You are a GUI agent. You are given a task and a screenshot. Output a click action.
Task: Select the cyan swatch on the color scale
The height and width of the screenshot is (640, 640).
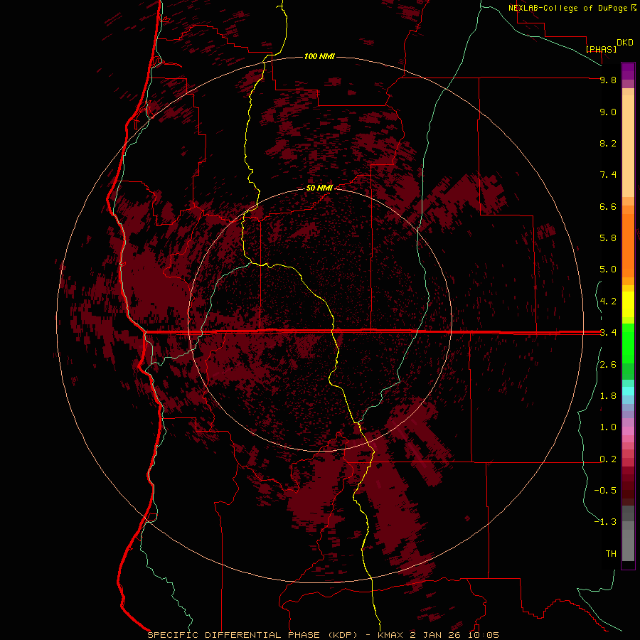628,391
